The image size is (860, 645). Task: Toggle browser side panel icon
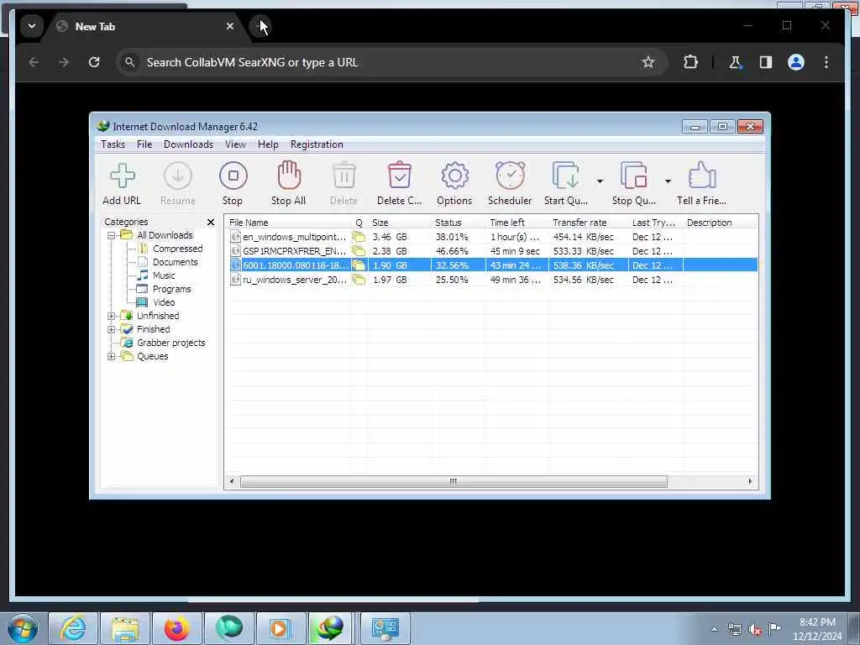coord(766,62)
